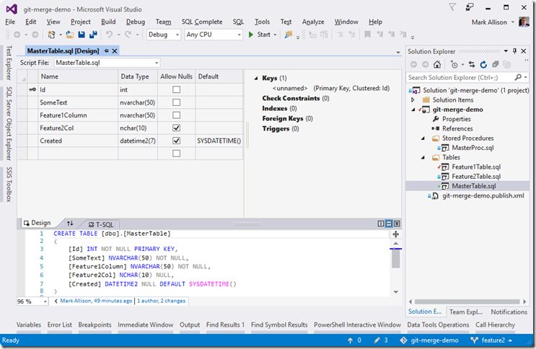
Task: Click the Find in Files toolbar icon
Action: 289,35
